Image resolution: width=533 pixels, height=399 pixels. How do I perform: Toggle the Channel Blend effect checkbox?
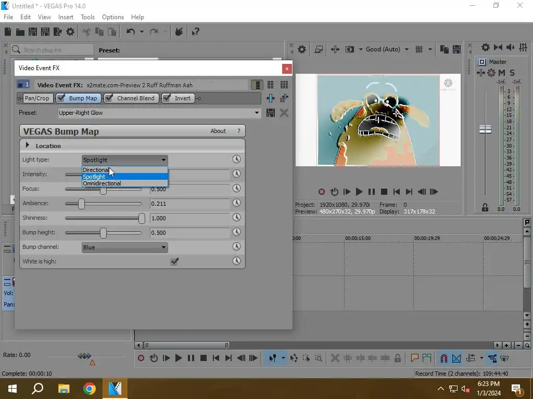(109, 98)
